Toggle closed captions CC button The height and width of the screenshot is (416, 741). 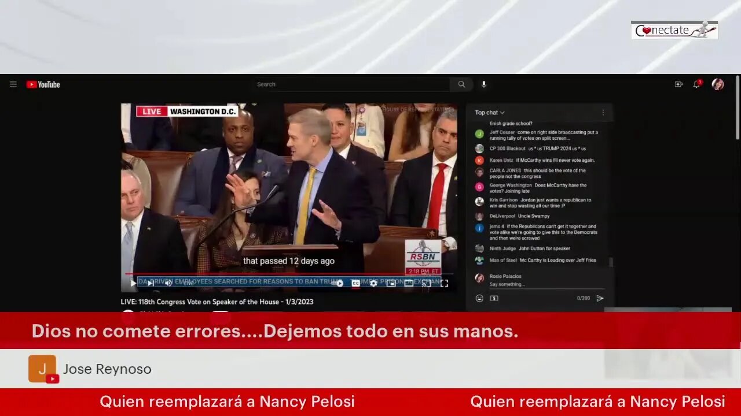(x=356, y=283)
